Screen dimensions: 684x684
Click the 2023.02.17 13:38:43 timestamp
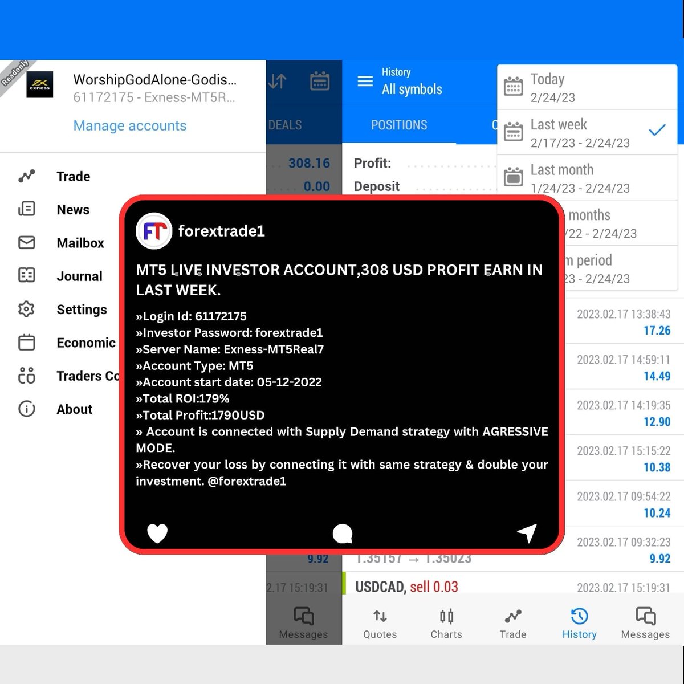click(624, 314)
